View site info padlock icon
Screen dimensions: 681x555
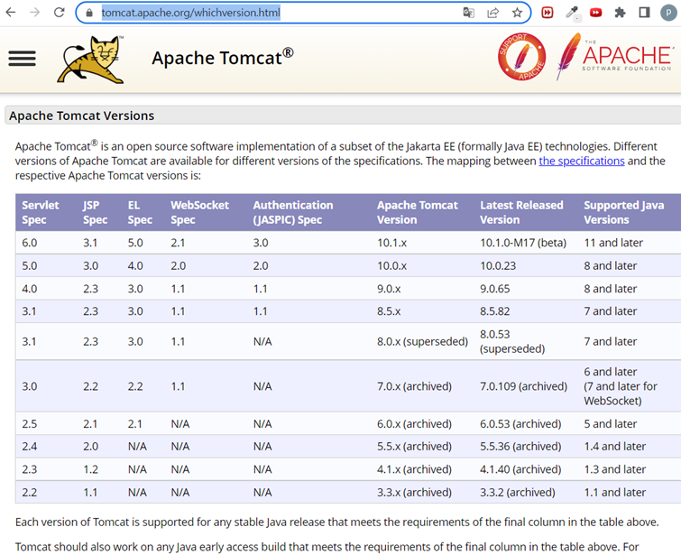click(x=89, y=13)
